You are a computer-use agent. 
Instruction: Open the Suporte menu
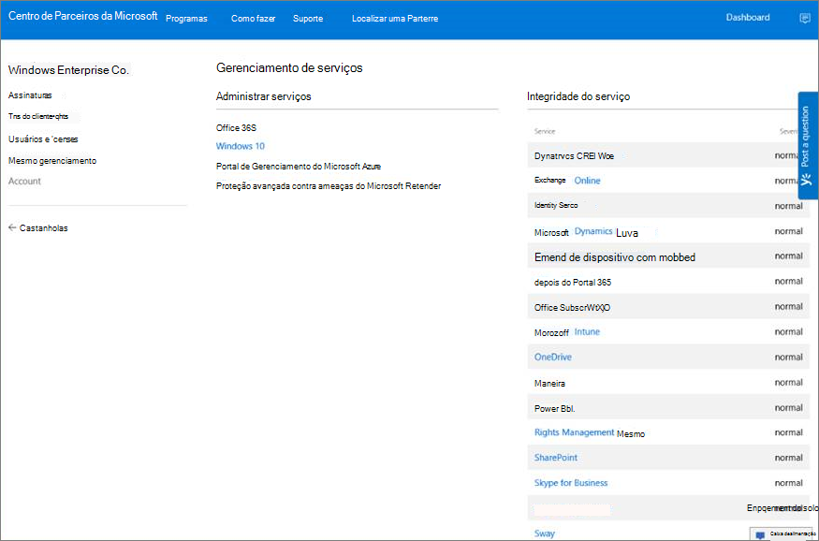click(x=308, y=19)
